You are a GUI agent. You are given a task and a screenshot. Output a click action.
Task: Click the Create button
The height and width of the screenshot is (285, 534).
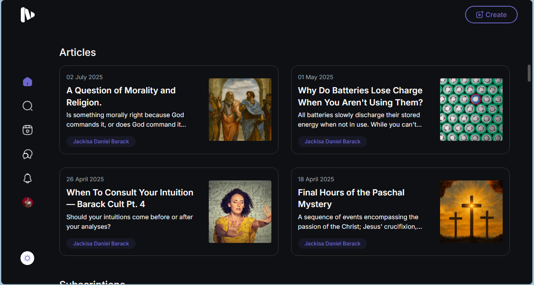(x=491, y=15)
